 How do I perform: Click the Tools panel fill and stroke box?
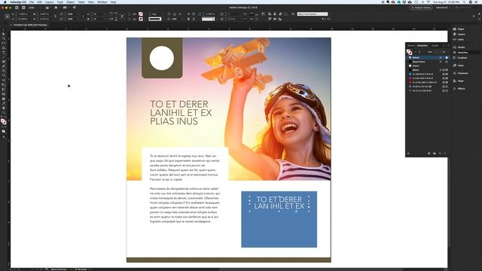tap(3, 121)
